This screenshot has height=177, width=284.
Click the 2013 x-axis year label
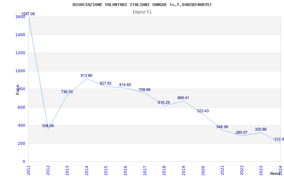tap(67, 170)
